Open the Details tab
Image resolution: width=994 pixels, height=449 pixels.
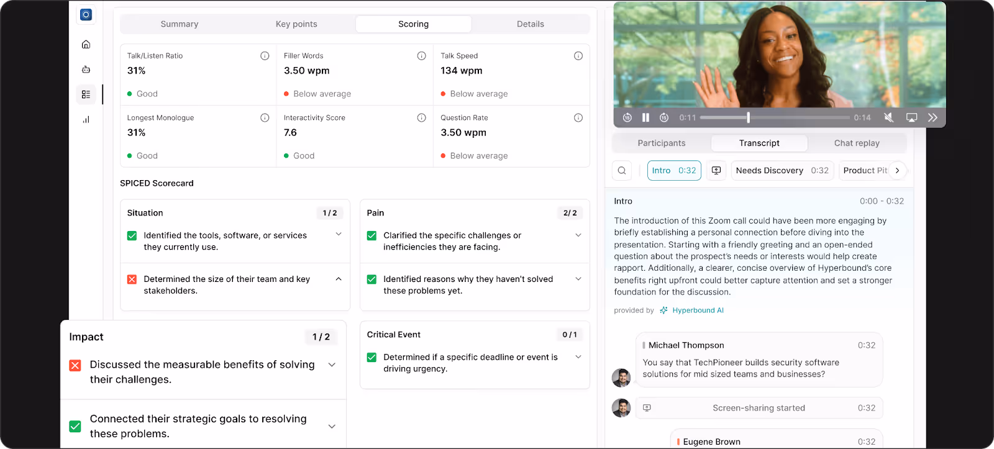click(531, 24)
